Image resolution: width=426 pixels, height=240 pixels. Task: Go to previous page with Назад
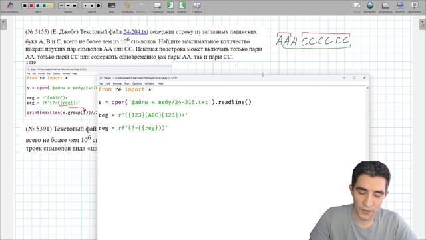coord(170,5)
